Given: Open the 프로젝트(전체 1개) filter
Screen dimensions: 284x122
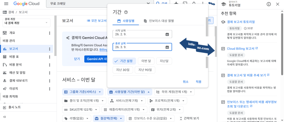Looking at the screenshot, I should point(167,101).
